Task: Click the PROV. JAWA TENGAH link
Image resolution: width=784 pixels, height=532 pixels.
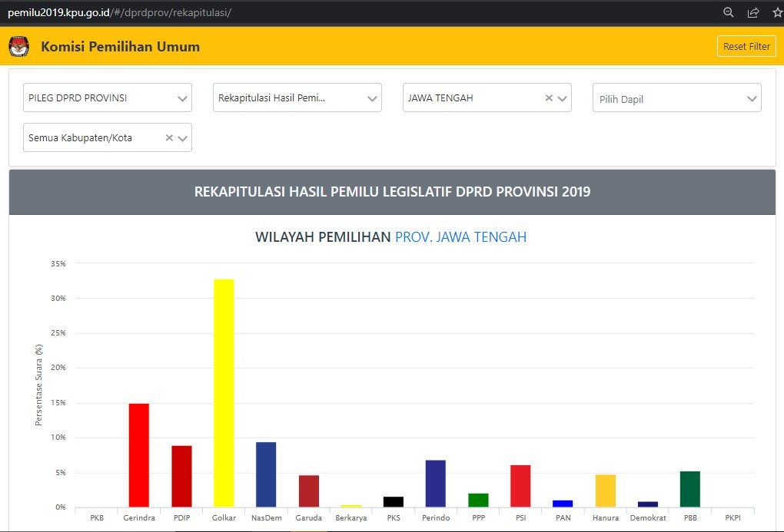Action: pos(460,237)
